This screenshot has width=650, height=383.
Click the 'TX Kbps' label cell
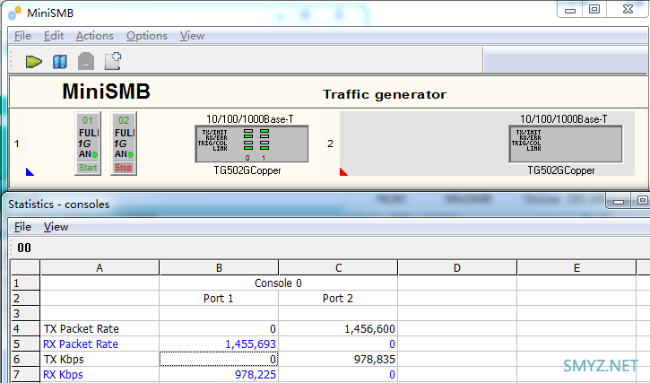pyautogui.click(x=100, y=360)
